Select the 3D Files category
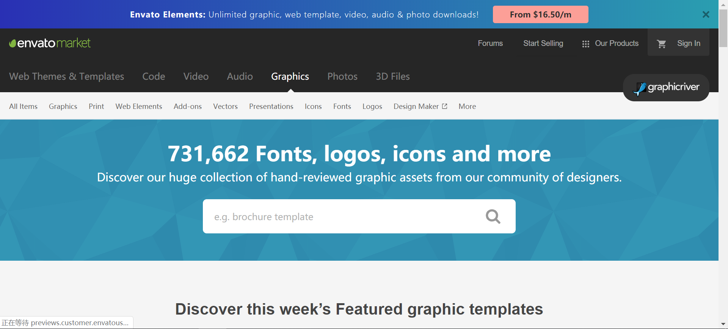The height and width of the screenshot is (329, 728). (x=393, y=76)
